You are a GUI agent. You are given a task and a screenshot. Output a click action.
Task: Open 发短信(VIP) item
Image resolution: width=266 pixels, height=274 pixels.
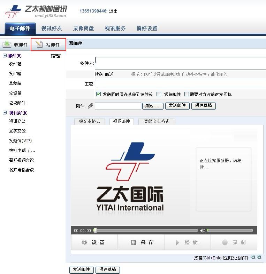(x=20, y=141)
